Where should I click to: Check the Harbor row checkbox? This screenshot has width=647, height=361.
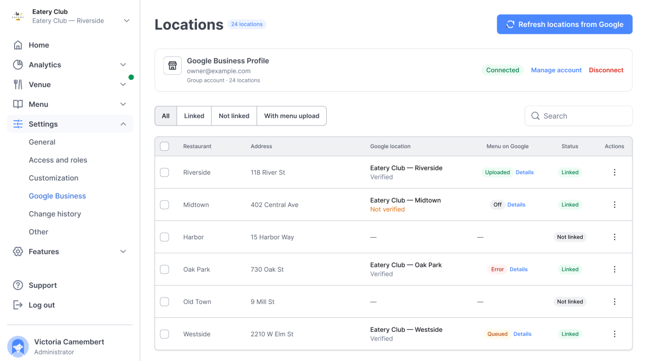[x=164, y=237]
